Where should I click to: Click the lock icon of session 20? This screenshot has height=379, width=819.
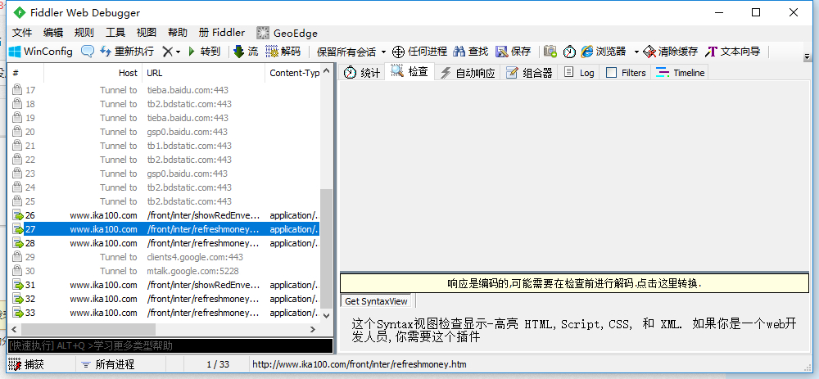pyautogui.click(x=17, y=132)
